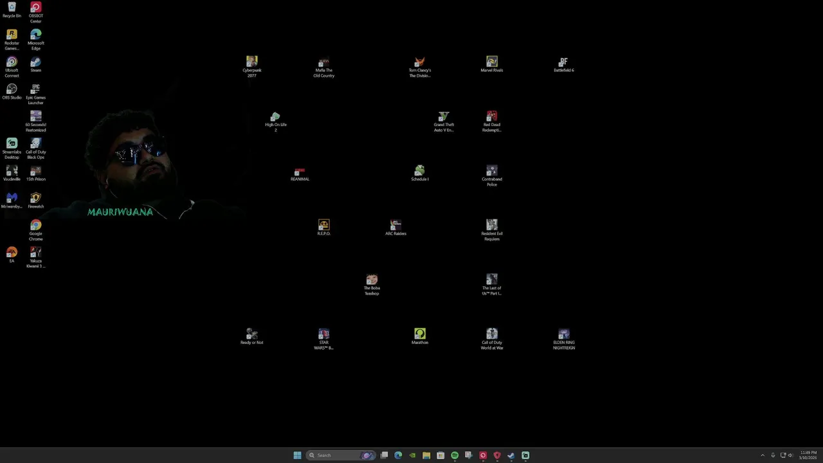The image size is (823, 463).
Task: Open Steam from the taskbar
Action: (511, 455)
